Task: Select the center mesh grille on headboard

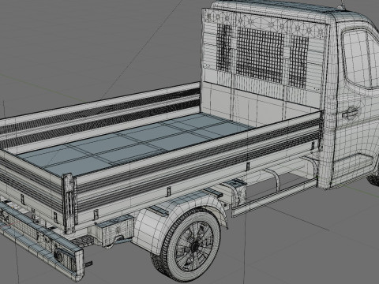Action: [x=260, y=54]
